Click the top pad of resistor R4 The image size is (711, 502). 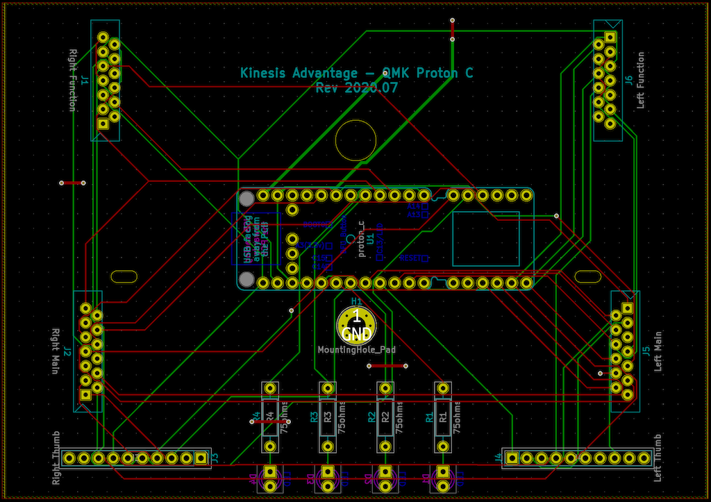pos(270,388)
